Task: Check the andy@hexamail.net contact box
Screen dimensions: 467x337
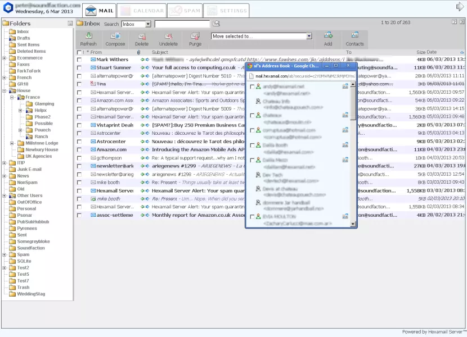Action: point(252,86)
